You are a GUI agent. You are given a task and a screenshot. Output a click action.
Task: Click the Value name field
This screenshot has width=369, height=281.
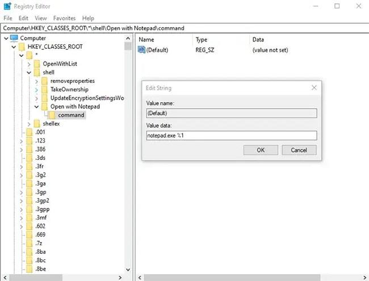coord(232,113)
